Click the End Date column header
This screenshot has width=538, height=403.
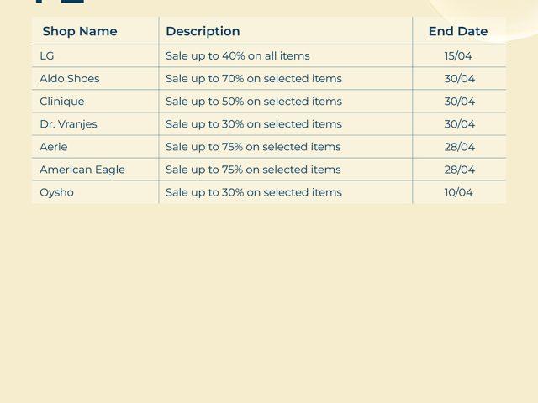pos(458,31)
